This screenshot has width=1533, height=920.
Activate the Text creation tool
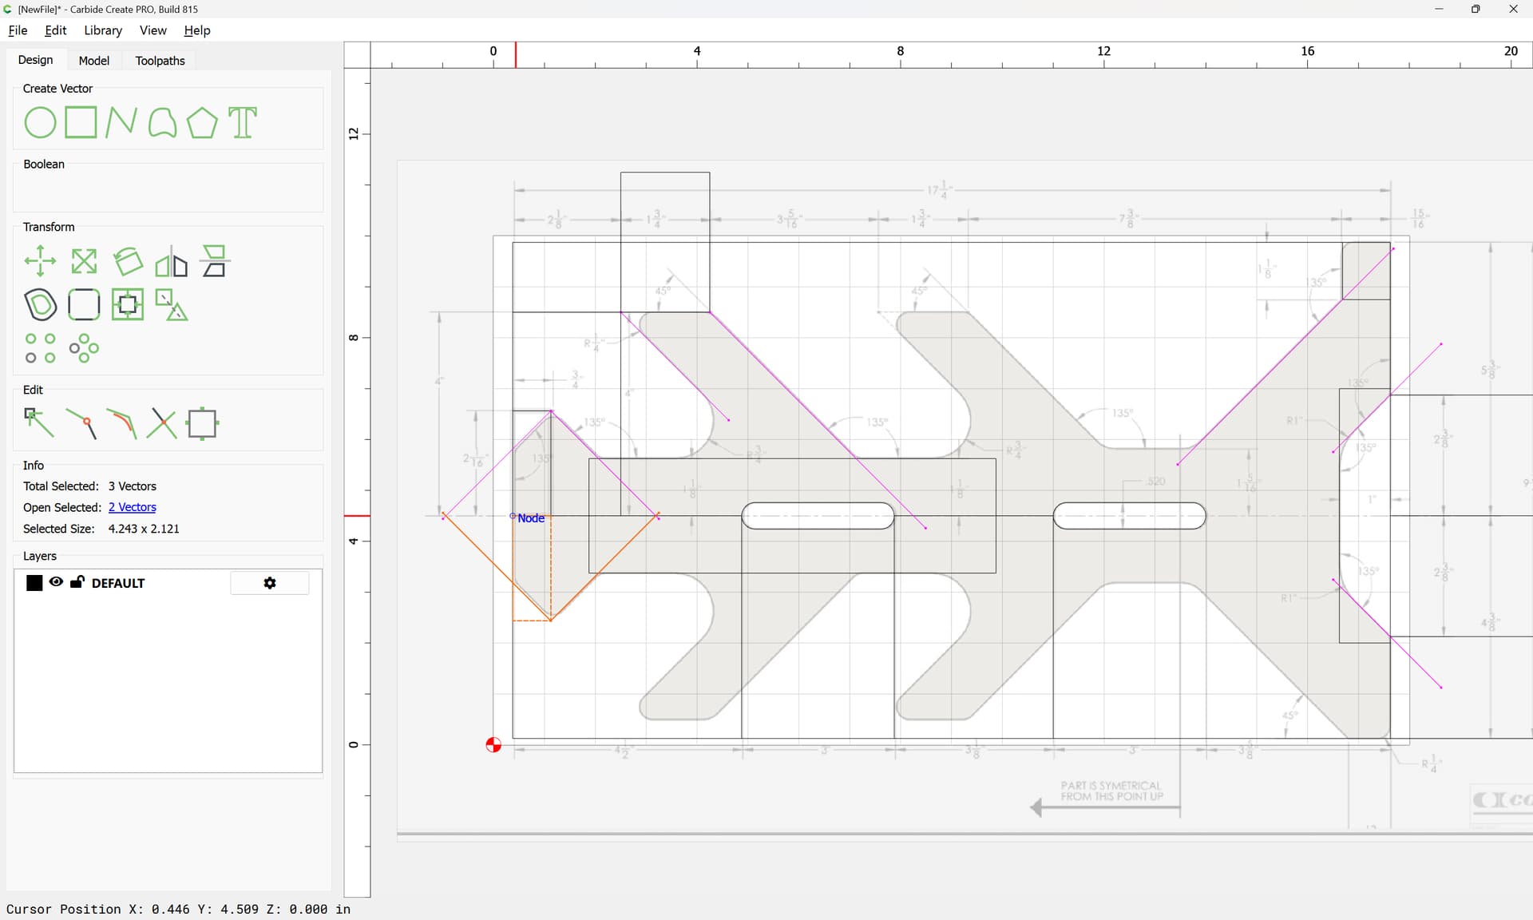tap(243, 123)
